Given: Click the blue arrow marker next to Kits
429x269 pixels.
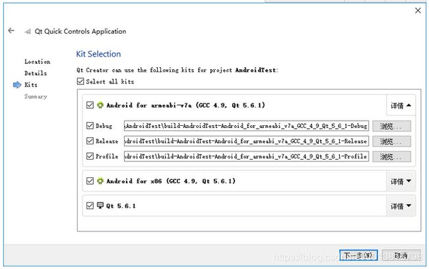Looking at the screenshot, I should tap(17, 85).
